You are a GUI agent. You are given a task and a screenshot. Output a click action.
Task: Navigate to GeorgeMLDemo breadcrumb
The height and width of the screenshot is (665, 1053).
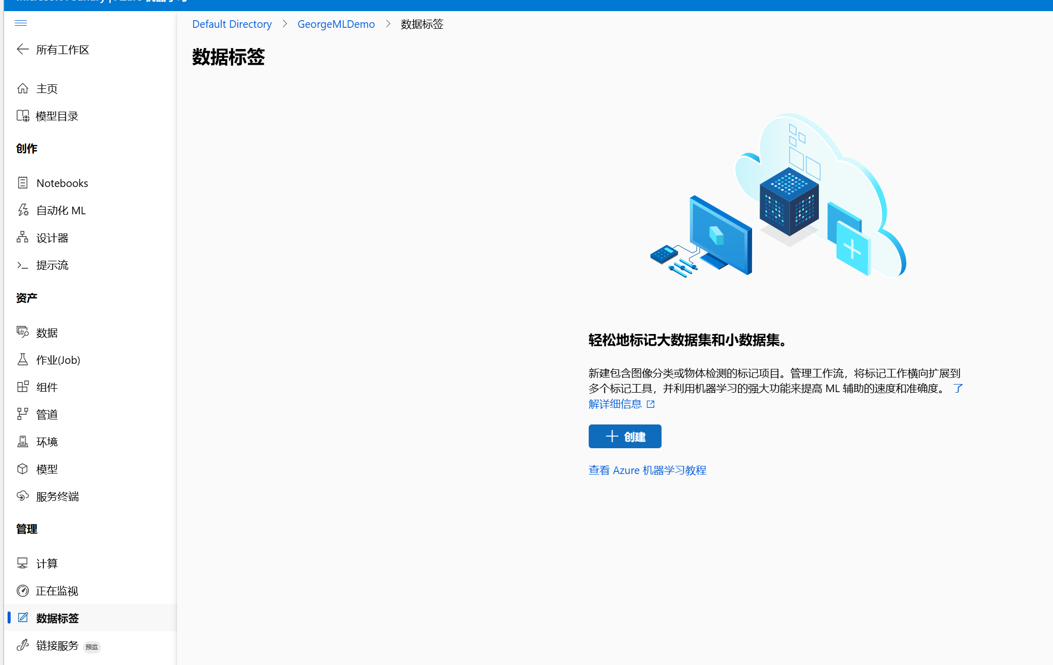tap(336, 24)
